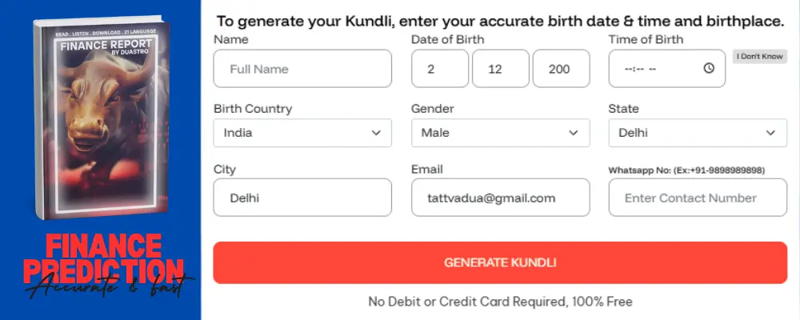
Task: Edit the City field containing Delhi
Action: point(302,198)
